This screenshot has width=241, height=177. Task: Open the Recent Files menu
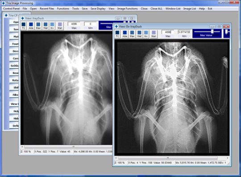tap(47, 8)
